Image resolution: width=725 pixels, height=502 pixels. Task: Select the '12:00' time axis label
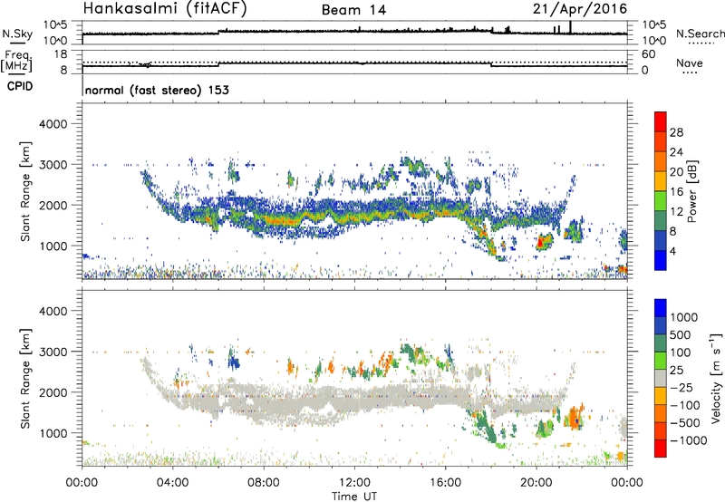(354, 483)
